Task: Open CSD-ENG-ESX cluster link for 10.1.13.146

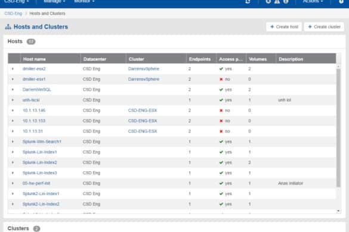Action: 143,111
